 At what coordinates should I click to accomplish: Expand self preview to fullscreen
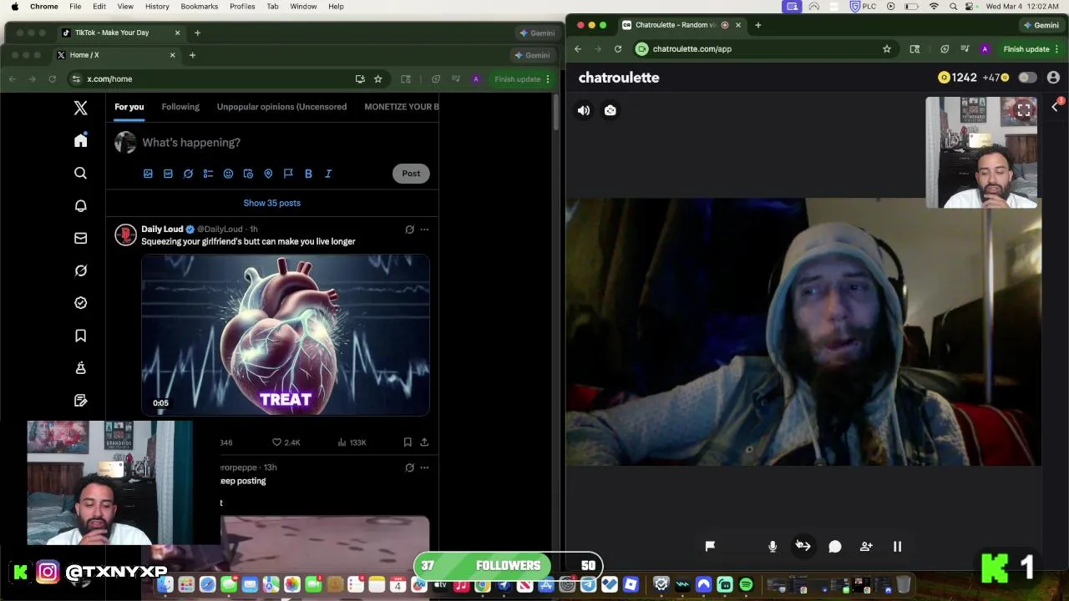click(x=1024, y=110)
